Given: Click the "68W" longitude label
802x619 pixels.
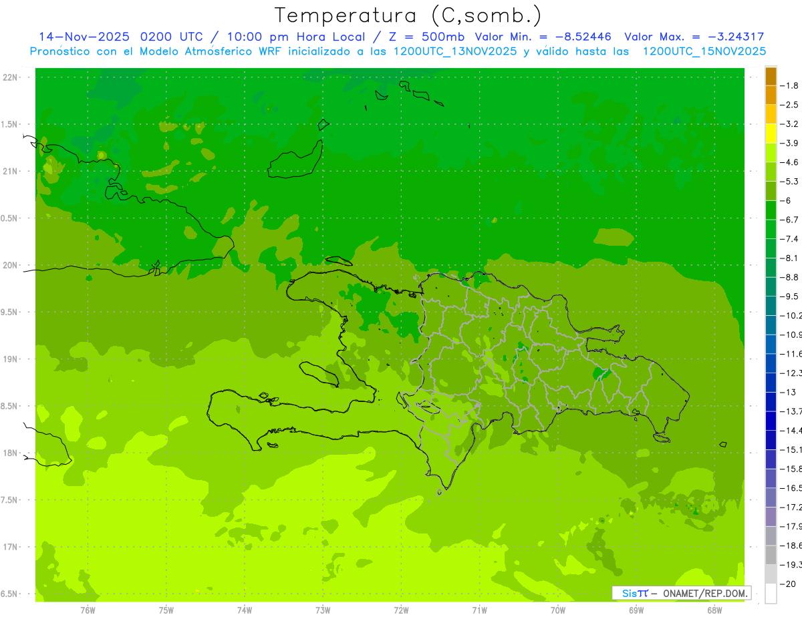Looking at the screenshot, I should click(714, 610).
